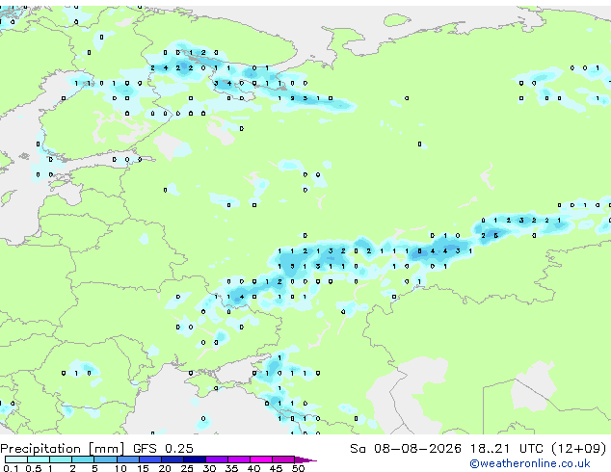Viewport: 611px width, 472px height.
Task: Click the 2–5 mm legend color swatch
Action: tap(83, 459)
